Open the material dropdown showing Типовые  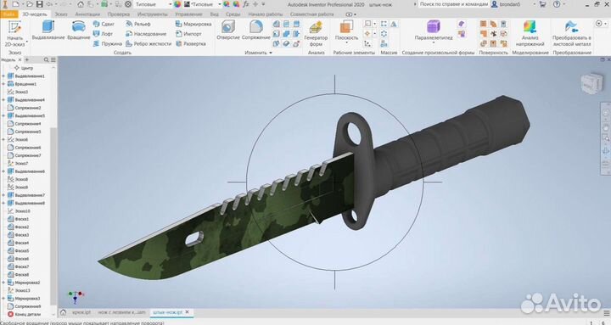pyautogui.click(x=153, y=4)
